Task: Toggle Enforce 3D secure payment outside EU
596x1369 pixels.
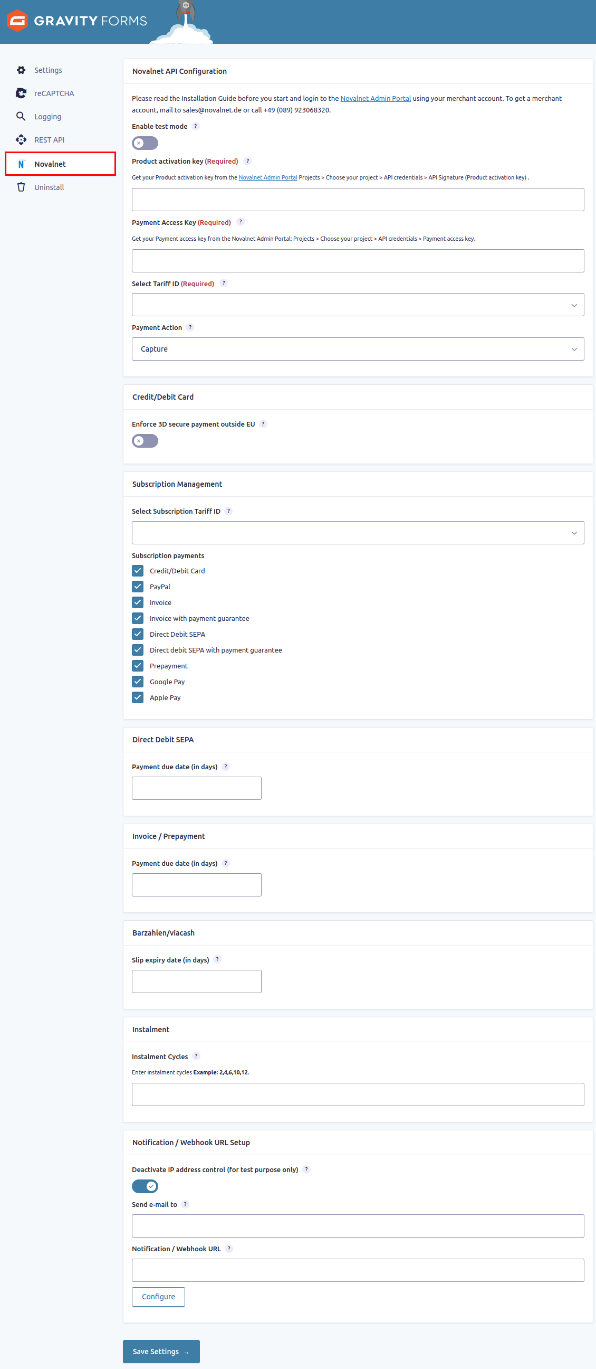Action: click(145, 441)
